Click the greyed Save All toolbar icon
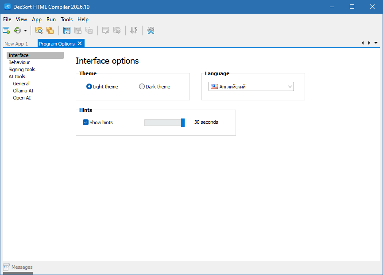This screenshot has width=383, height=275. pos(89,30)
